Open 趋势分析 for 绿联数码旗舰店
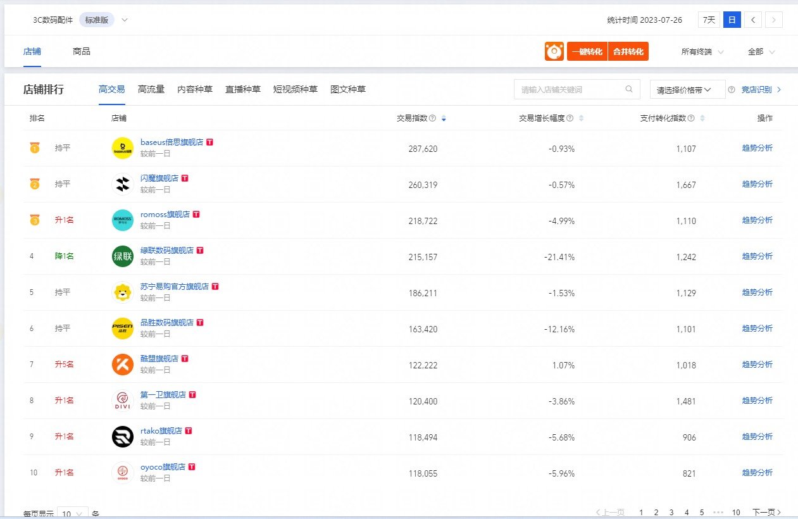798x519 pixels. point(757,256)
